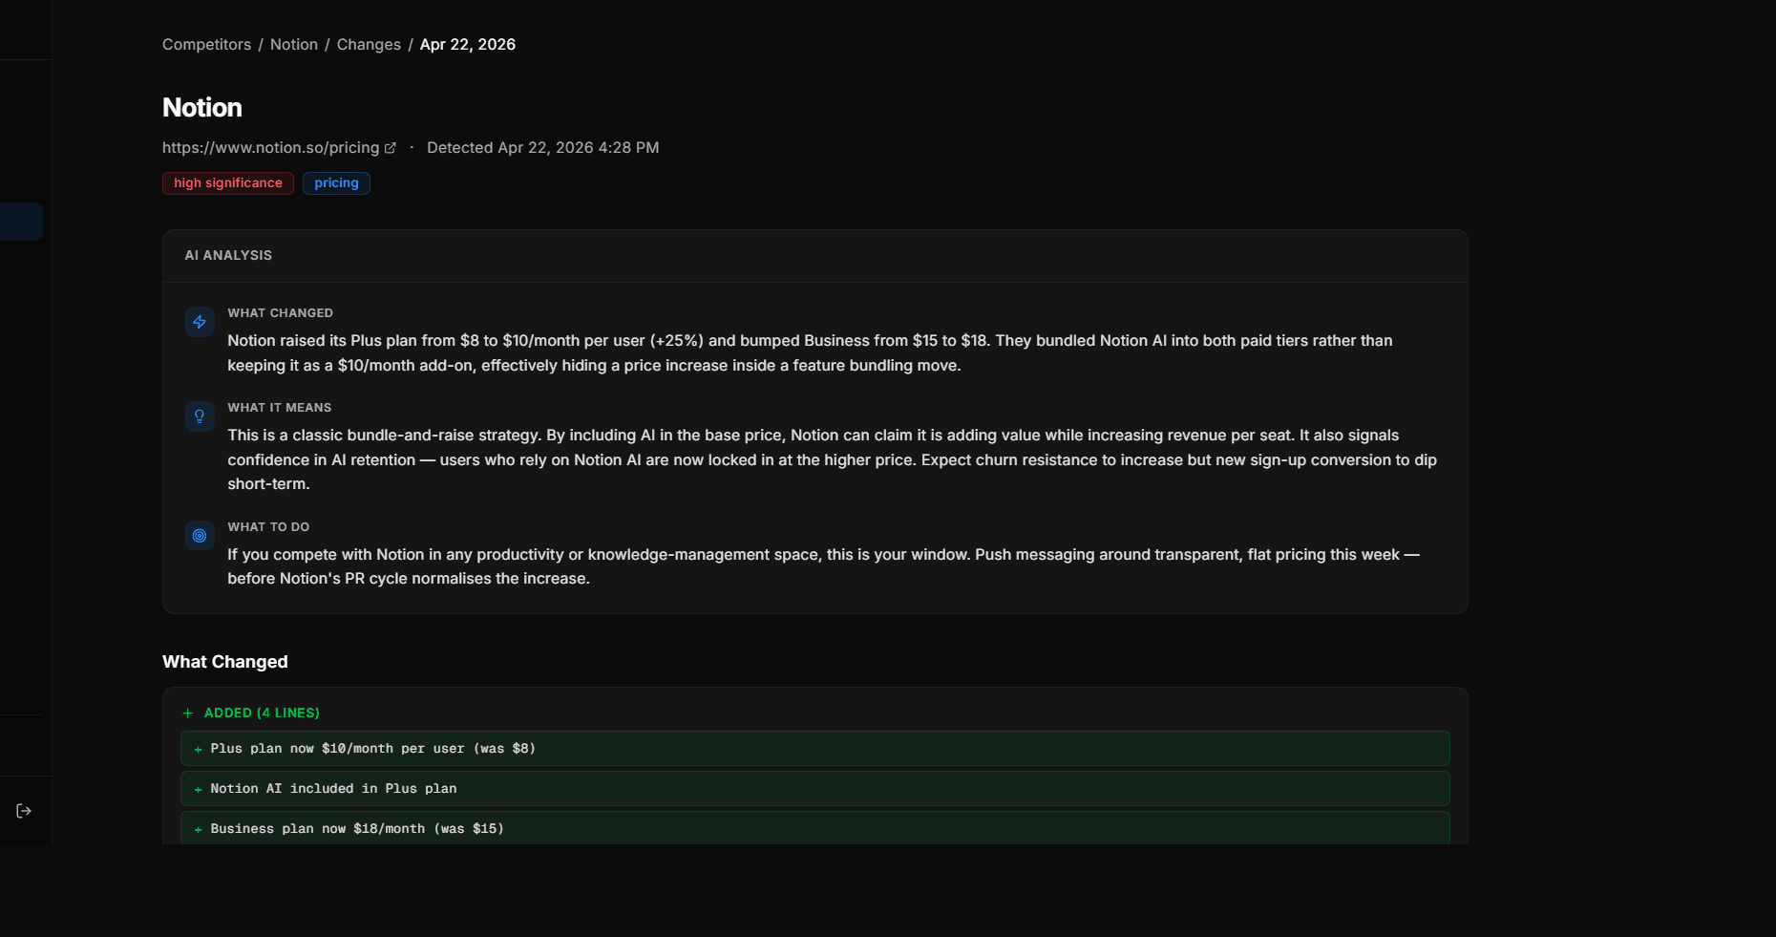This screenshot has width=1776, height=937.
Task: Click the What Changed section heading
Action: tap(225, 662)
